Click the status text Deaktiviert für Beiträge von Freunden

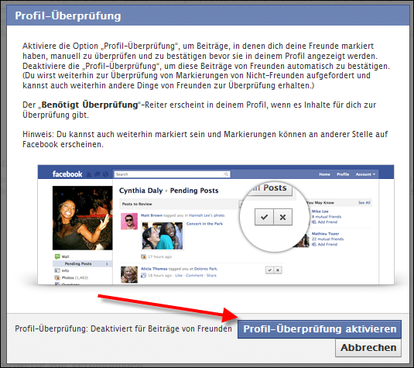coord(161,328)
